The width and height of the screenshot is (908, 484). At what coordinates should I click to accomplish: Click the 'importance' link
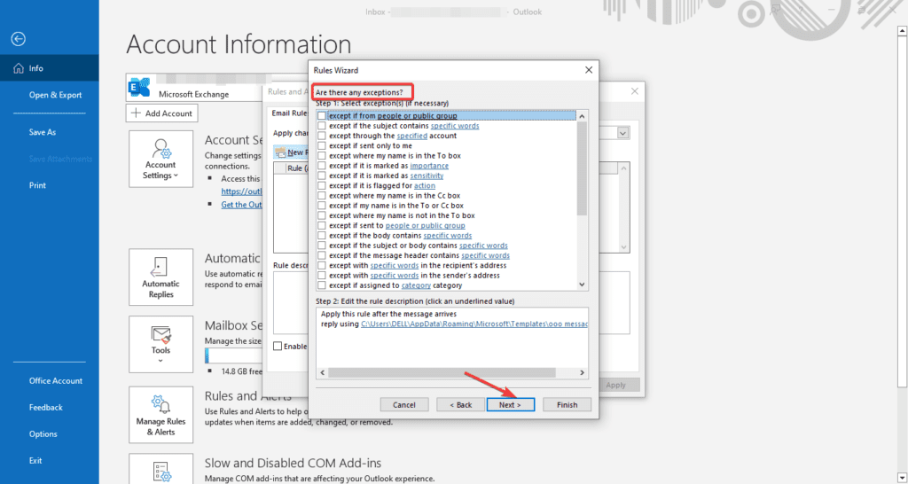click(x=429, y=166)
